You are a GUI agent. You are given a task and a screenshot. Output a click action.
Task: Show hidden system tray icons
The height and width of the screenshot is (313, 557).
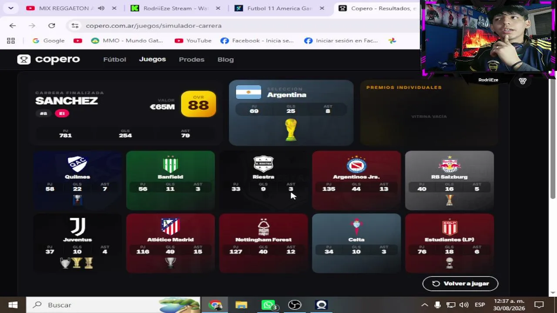click(x=425, y=305)
